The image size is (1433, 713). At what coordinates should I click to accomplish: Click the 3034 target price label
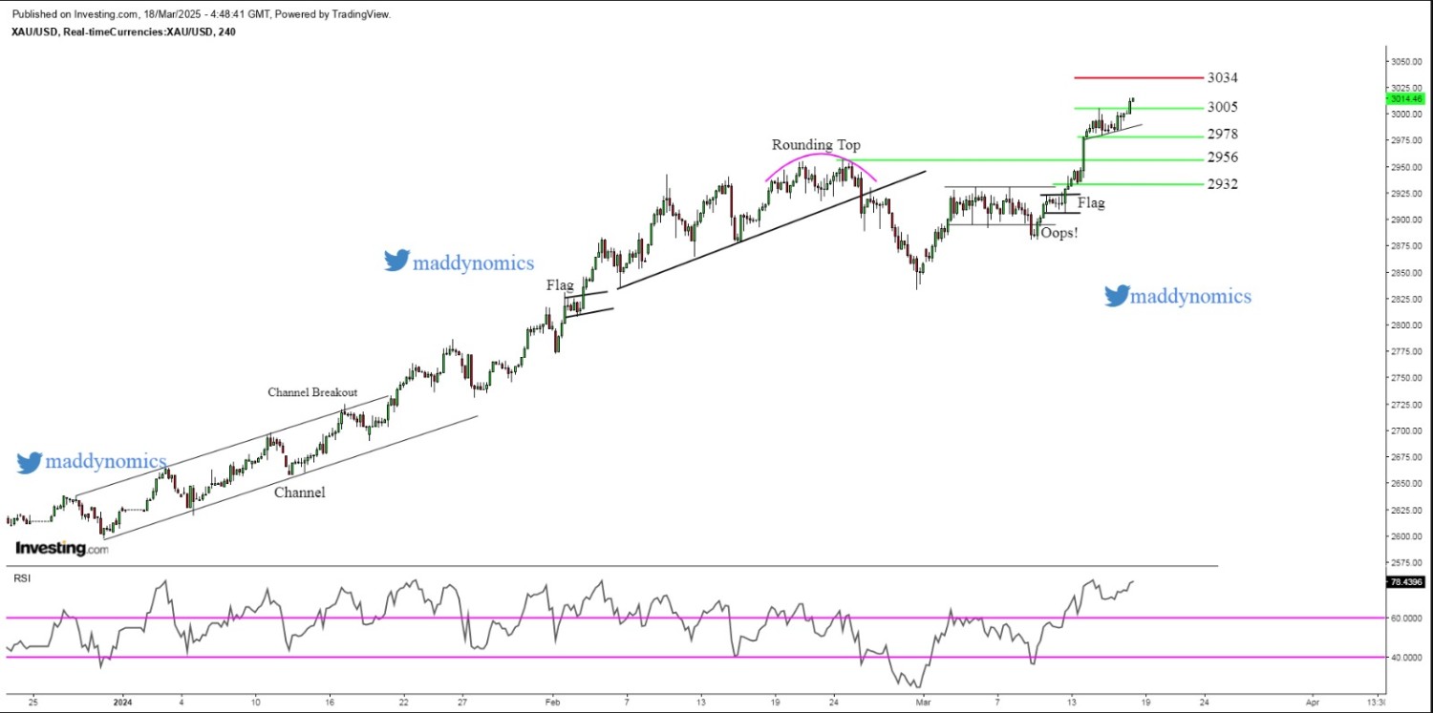(1223, 77)
